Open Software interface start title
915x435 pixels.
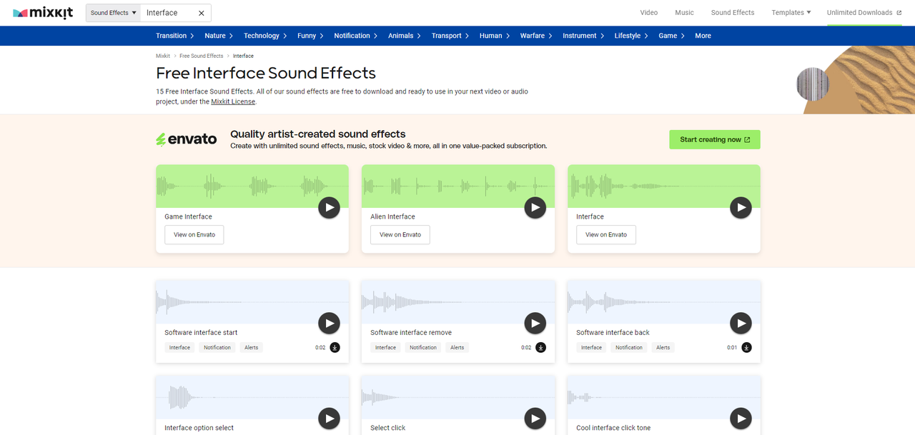click(201, 333)
